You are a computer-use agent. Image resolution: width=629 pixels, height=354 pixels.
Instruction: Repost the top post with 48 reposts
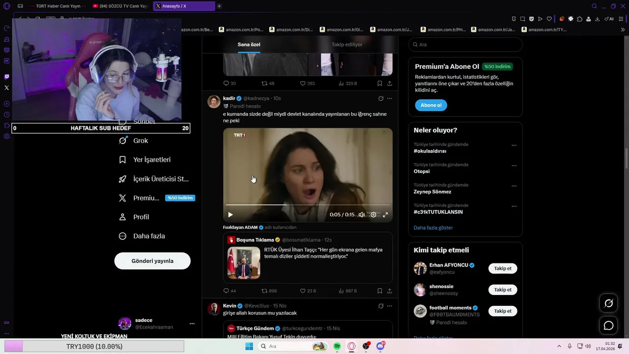pyautogui.click(x=268, y=84)
